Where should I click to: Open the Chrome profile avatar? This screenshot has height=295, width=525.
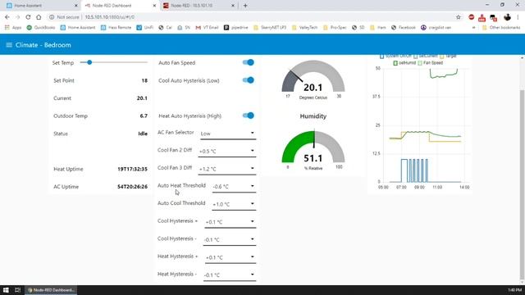507,17
